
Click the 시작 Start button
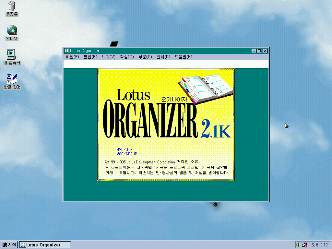[x=9, y=245]
